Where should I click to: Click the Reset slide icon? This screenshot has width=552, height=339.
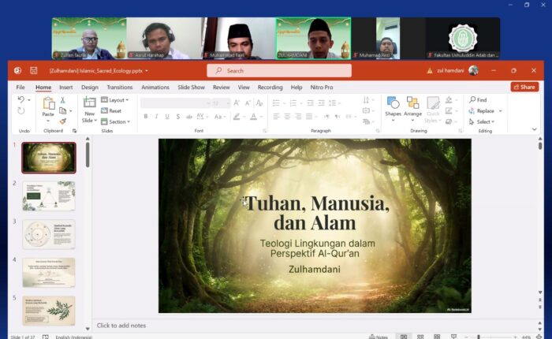[110, 111]
